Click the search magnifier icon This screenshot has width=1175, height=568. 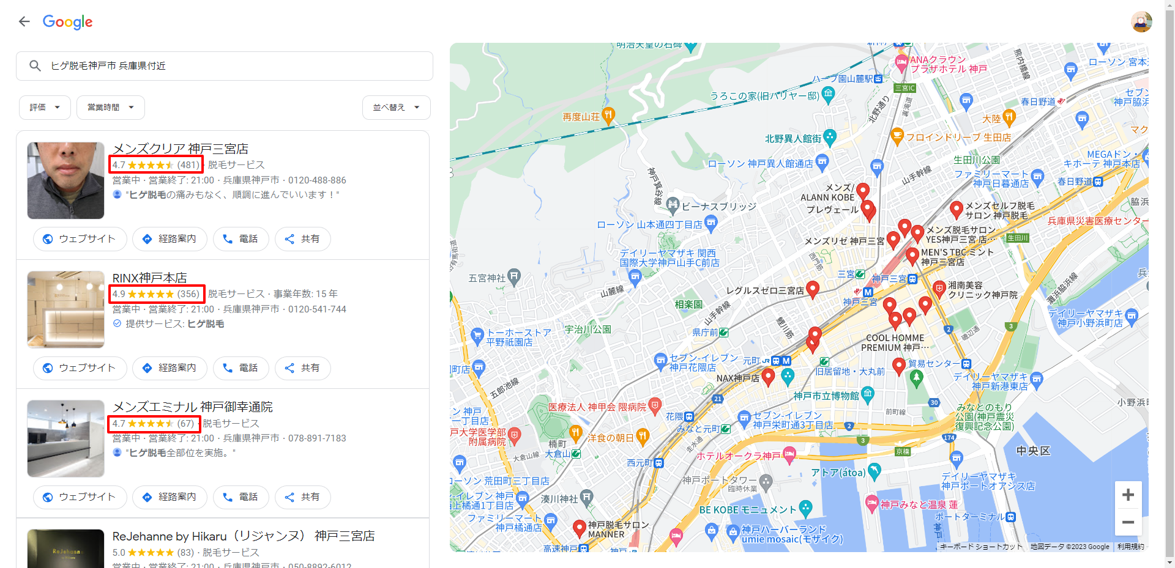pos(35,65)
